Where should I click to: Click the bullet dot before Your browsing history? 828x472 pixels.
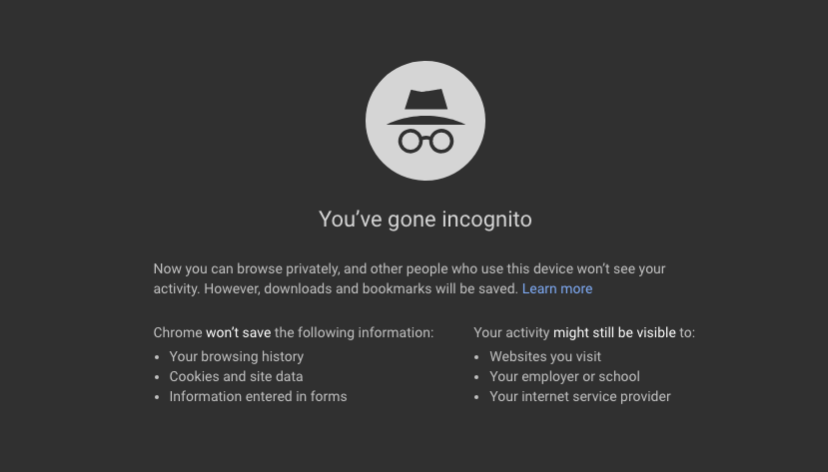tap(156, 357)
